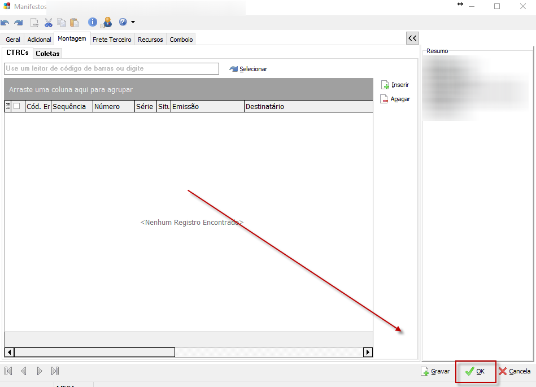Switch to the Frete Terceiro tab
The width and height of the screenshot is (536, 387).
[112, 40]
